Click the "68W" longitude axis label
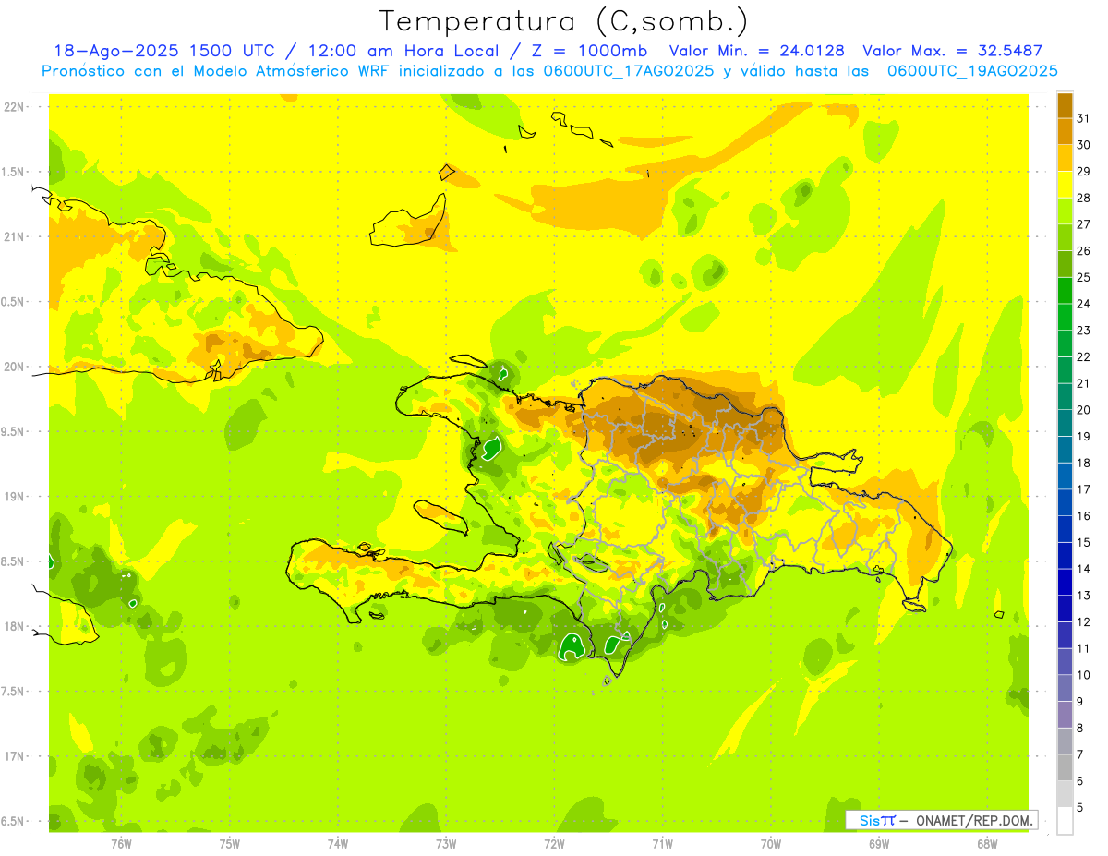1108x856 pixels. [x=987, y=843]
